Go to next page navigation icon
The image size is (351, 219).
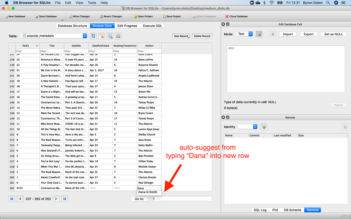(56, 199)
